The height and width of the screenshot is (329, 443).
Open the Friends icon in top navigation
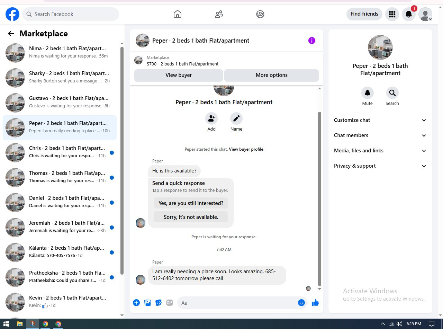(219, 14)
